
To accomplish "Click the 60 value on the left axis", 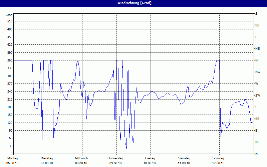I will point(11,138).
